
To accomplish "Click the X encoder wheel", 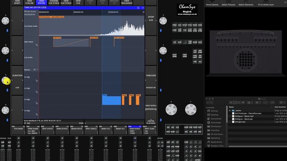I will pyautogui.click(x=171, y=110).
